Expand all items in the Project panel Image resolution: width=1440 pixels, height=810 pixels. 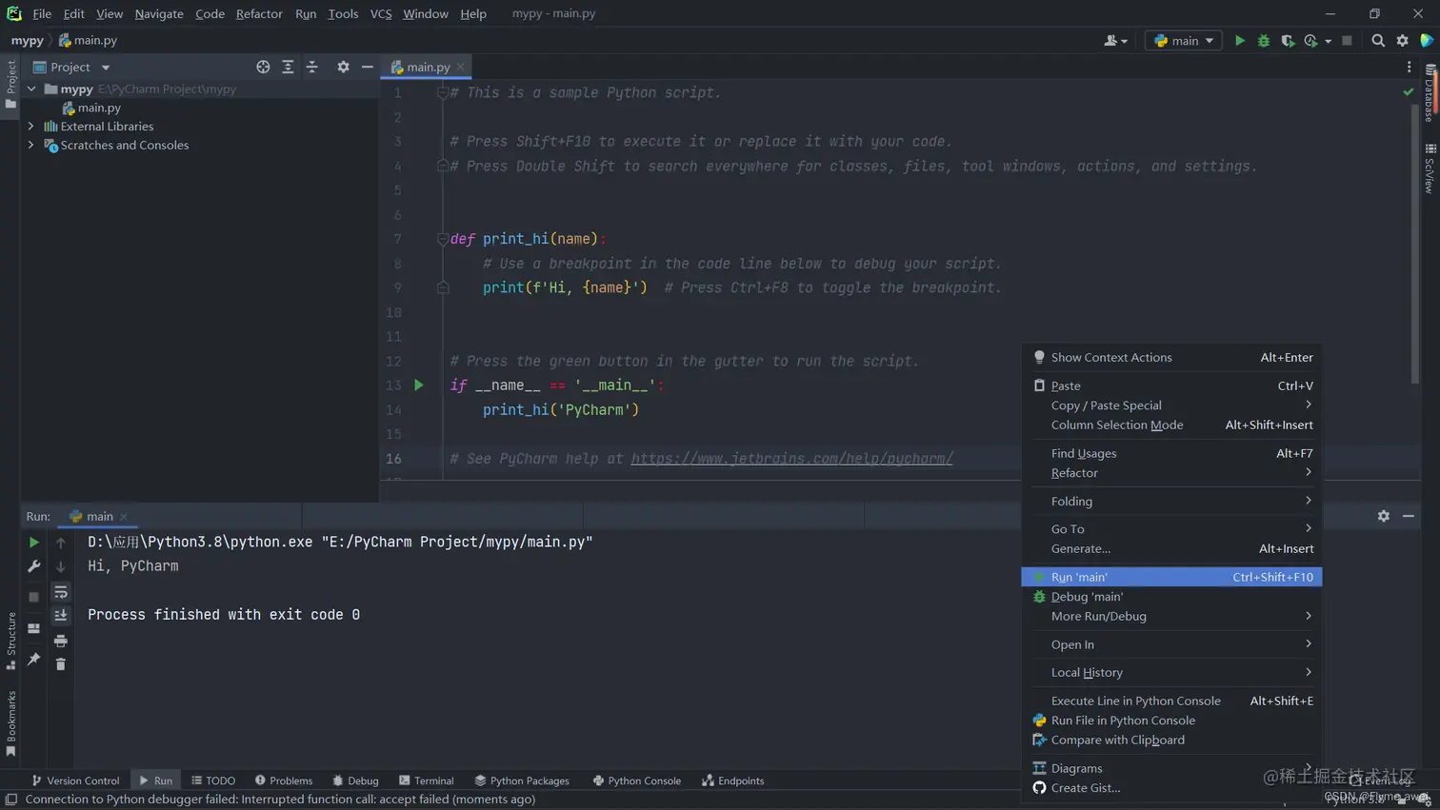coord(288,67)
